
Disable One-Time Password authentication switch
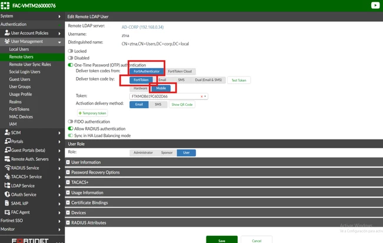[x=71, y=65]
